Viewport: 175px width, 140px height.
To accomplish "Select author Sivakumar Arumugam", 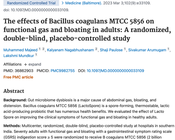I will (147, 50).
